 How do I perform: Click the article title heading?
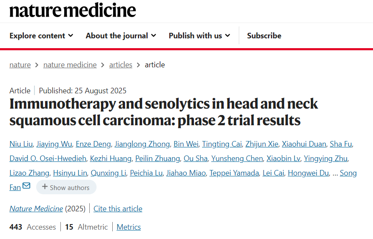pyautogui.click(x=164, y=112)
